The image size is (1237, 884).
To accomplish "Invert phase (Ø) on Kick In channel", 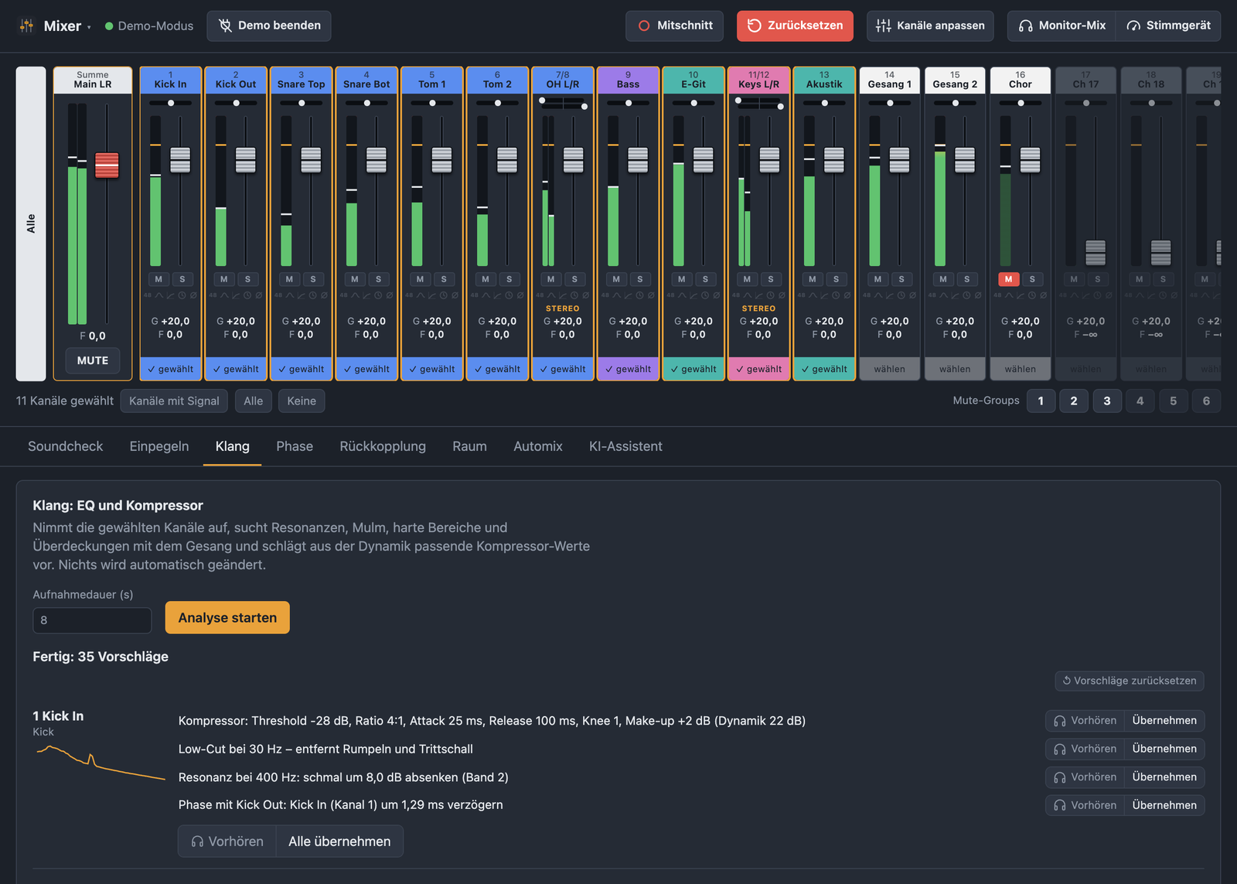I will pyautogui.click(x=193, y=295).
